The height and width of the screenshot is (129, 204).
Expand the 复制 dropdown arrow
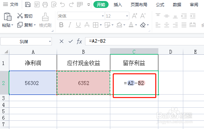click(x=35, y=25)
